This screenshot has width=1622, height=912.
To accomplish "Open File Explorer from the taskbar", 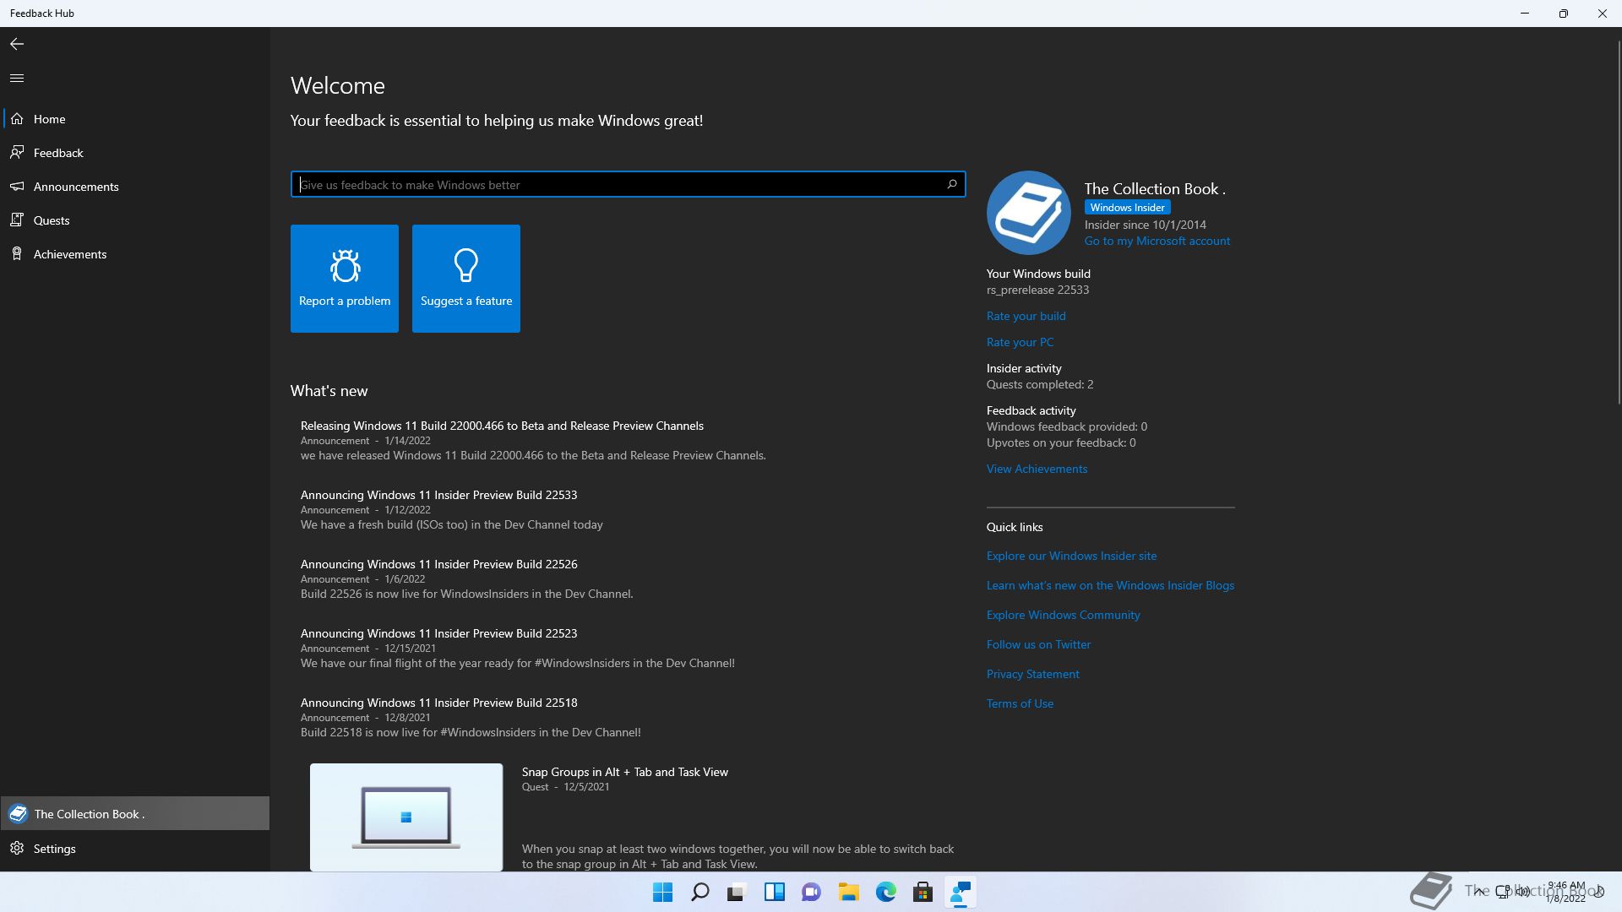I will pos(848,892).
